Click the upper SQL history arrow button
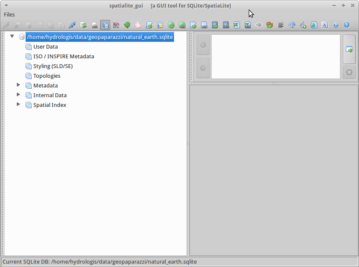 tap(203, 45)
